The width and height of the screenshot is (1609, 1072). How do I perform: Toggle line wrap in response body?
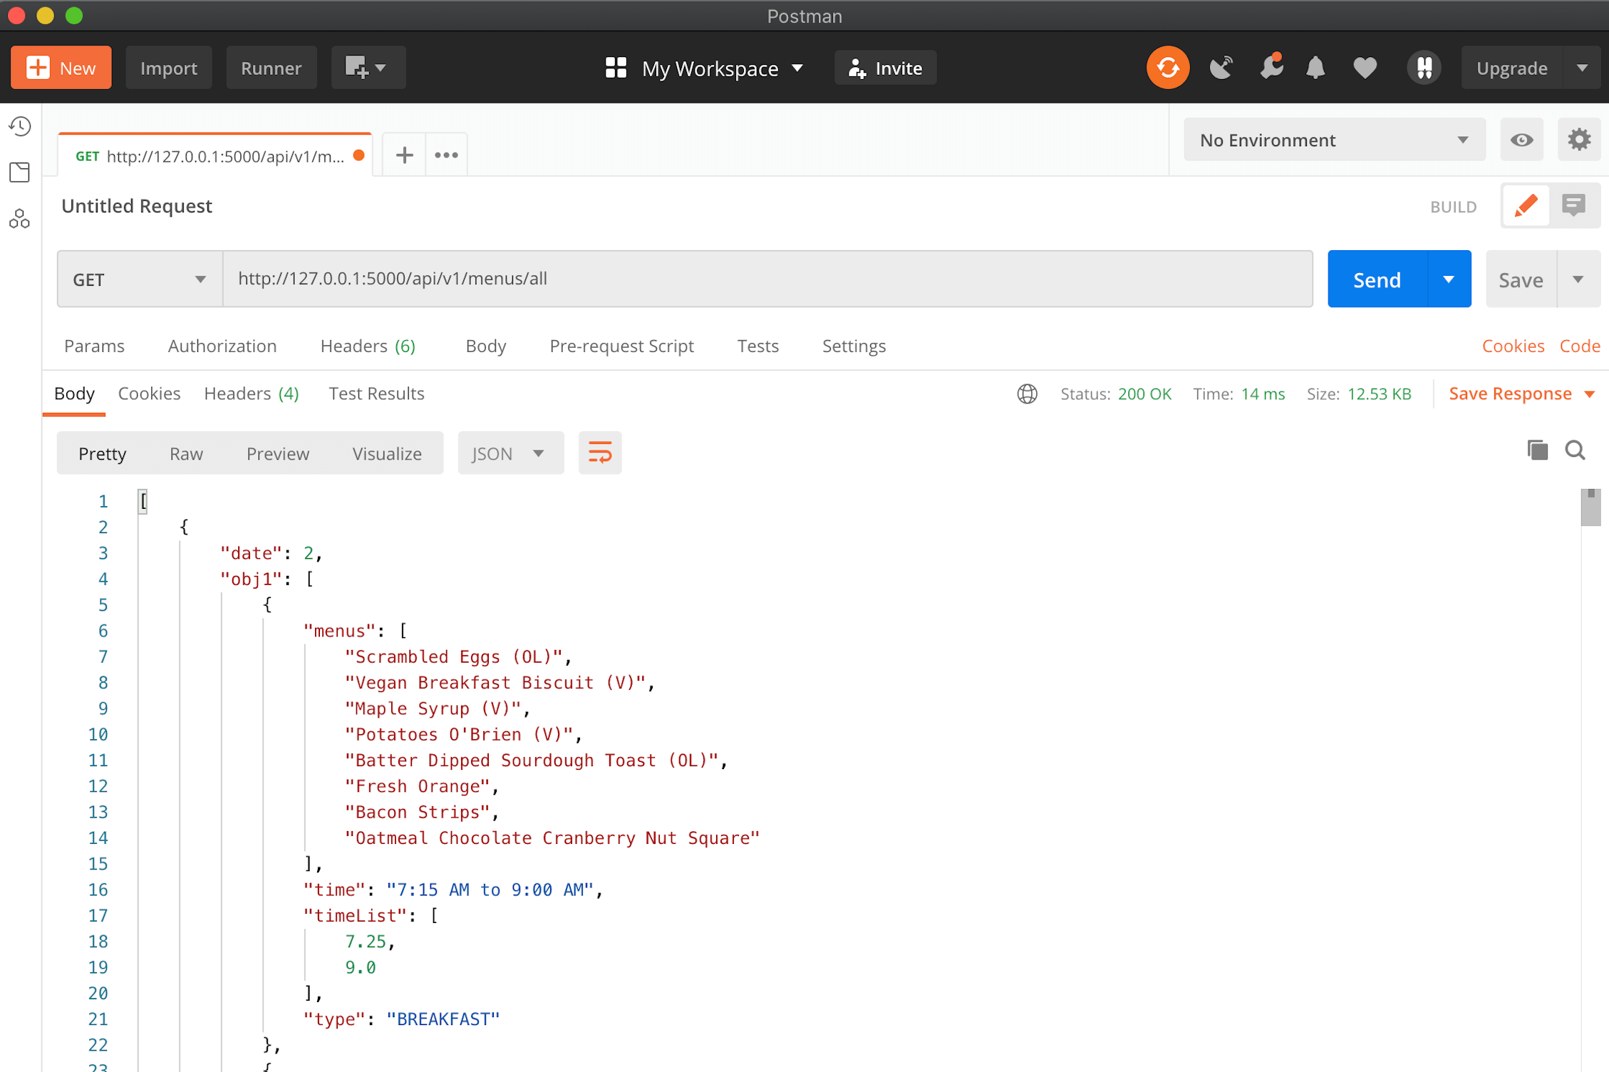(600, 453)
